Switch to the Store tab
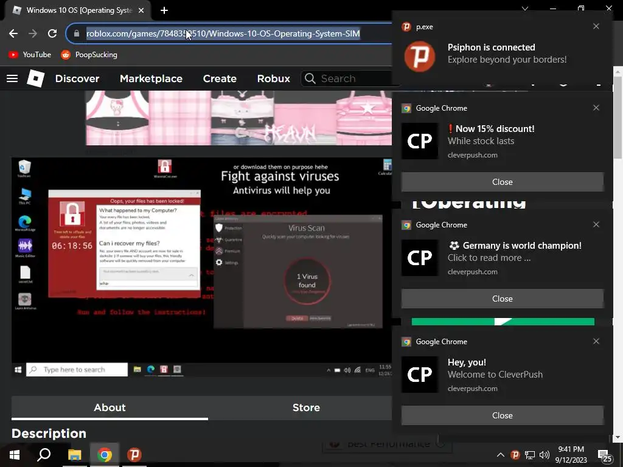The width and height of the screenshot is (623, 467). pos(306,407)
